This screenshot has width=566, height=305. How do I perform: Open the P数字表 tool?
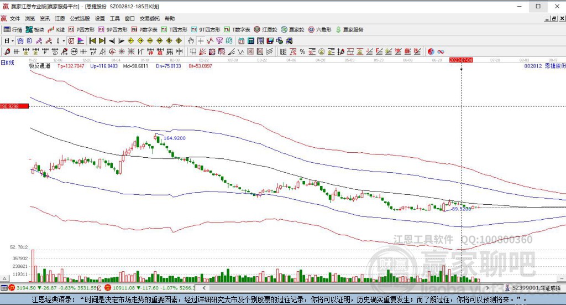pyautogui.click(x=144, y=30)
